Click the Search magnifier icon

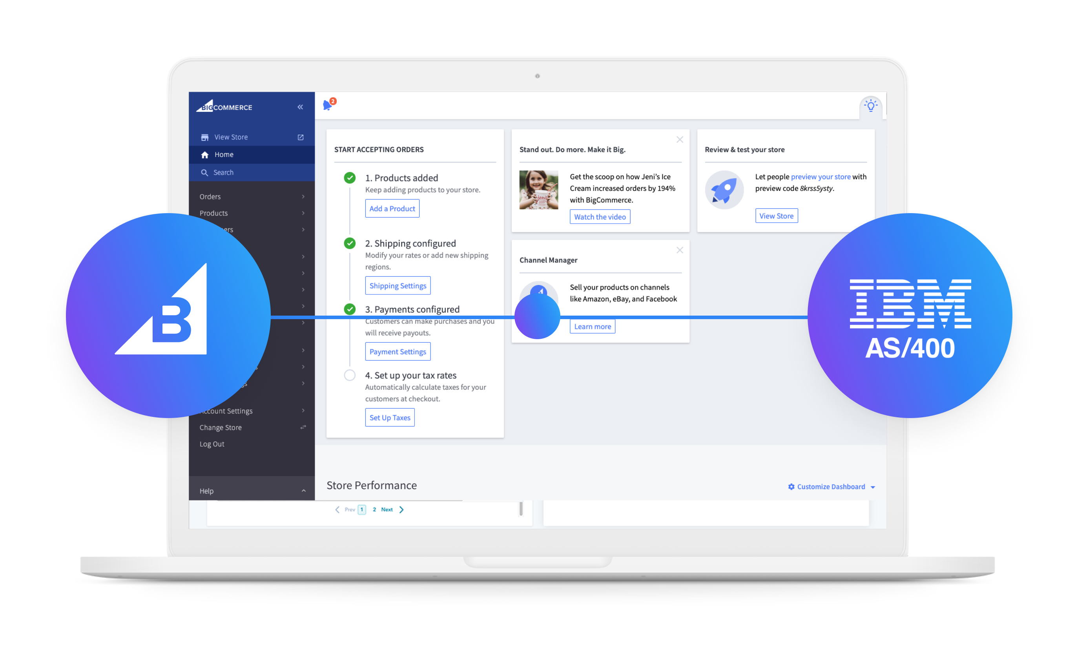click(x=204, y=173)
